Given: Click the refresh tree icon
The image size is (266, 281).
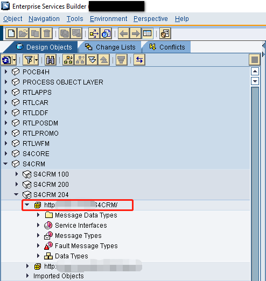Looking at the screenshot, I should pos(6,60).
